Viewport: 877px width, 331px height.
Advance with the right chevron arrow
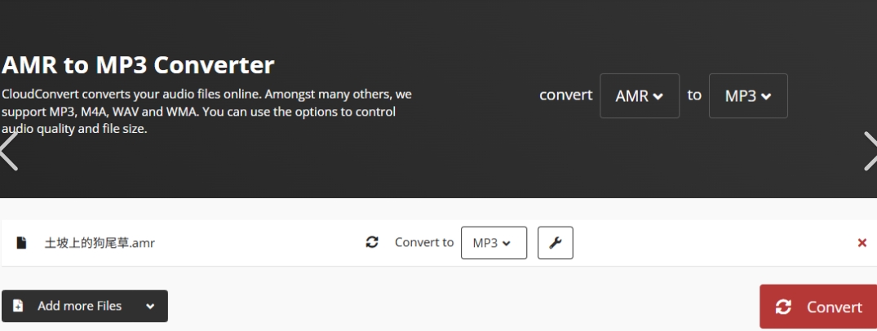(870, 151)
